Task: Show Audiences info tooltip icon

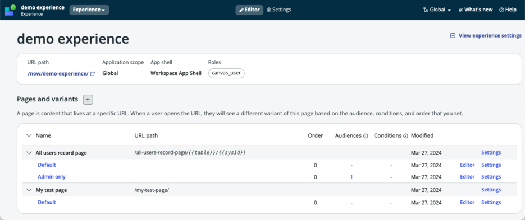Action: [x=366, y=136]
